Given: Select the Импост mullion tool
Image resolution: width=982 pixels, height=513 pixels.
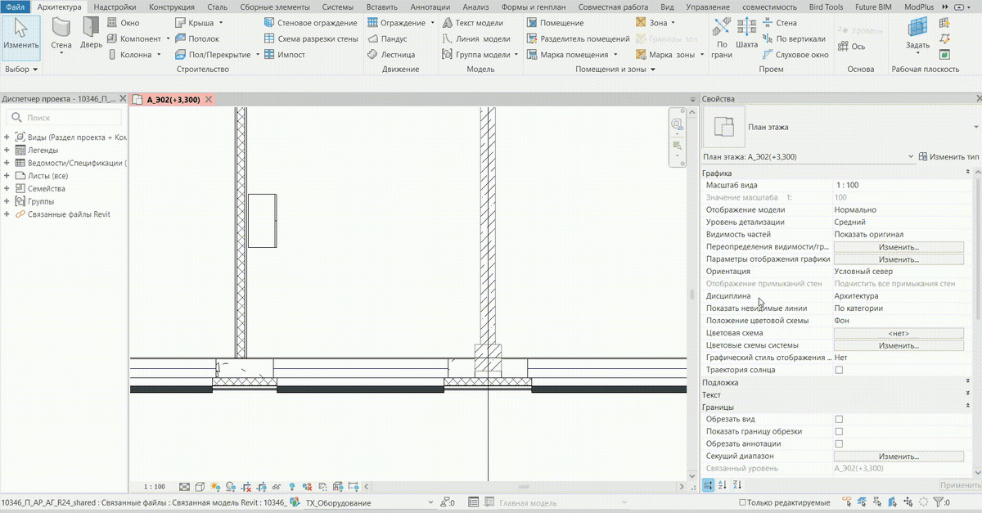Looking at the screenshot, I should [284, 55].
